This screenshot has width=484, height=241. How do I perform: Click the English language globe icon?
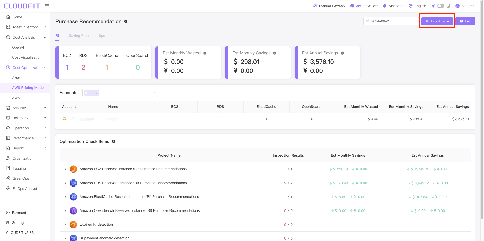pyautogui.click(x=411, y=6)
